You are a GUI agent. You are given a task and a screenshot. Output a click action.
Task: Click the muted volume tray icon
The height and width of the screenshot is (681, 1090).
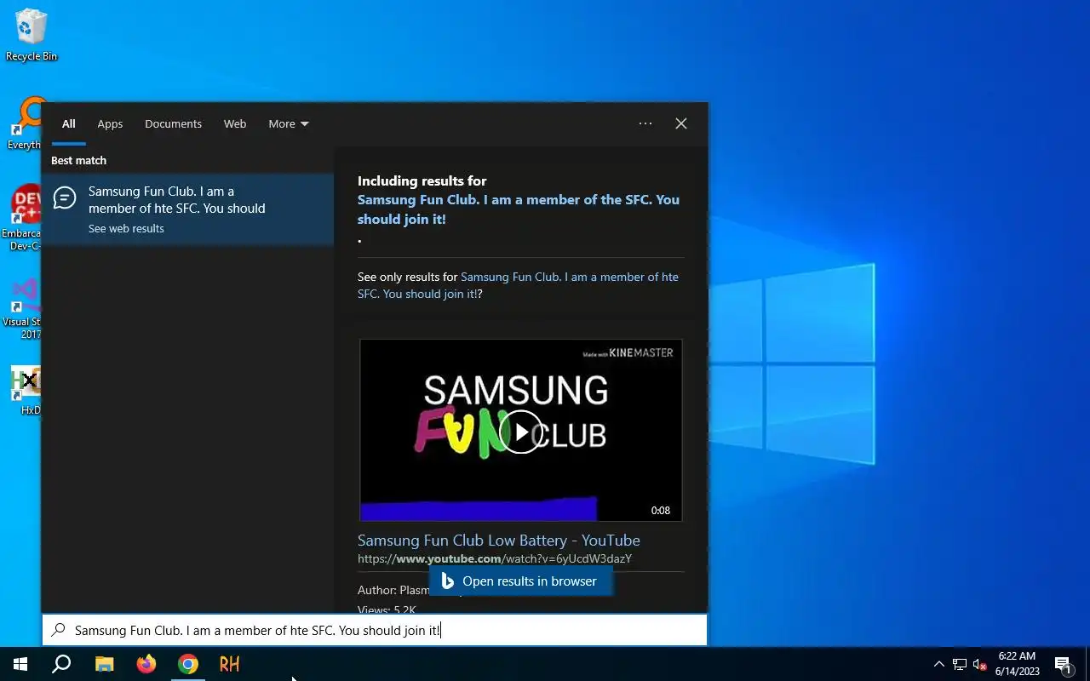click(979, 664)
